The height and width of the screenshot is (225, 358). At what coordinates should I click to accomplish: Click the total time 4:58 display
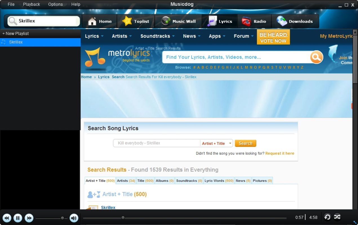point(313,217)
